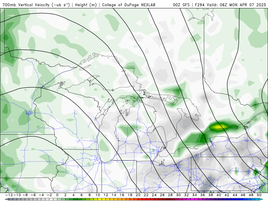Click the '-6' legend value

[x=33, y=195]
